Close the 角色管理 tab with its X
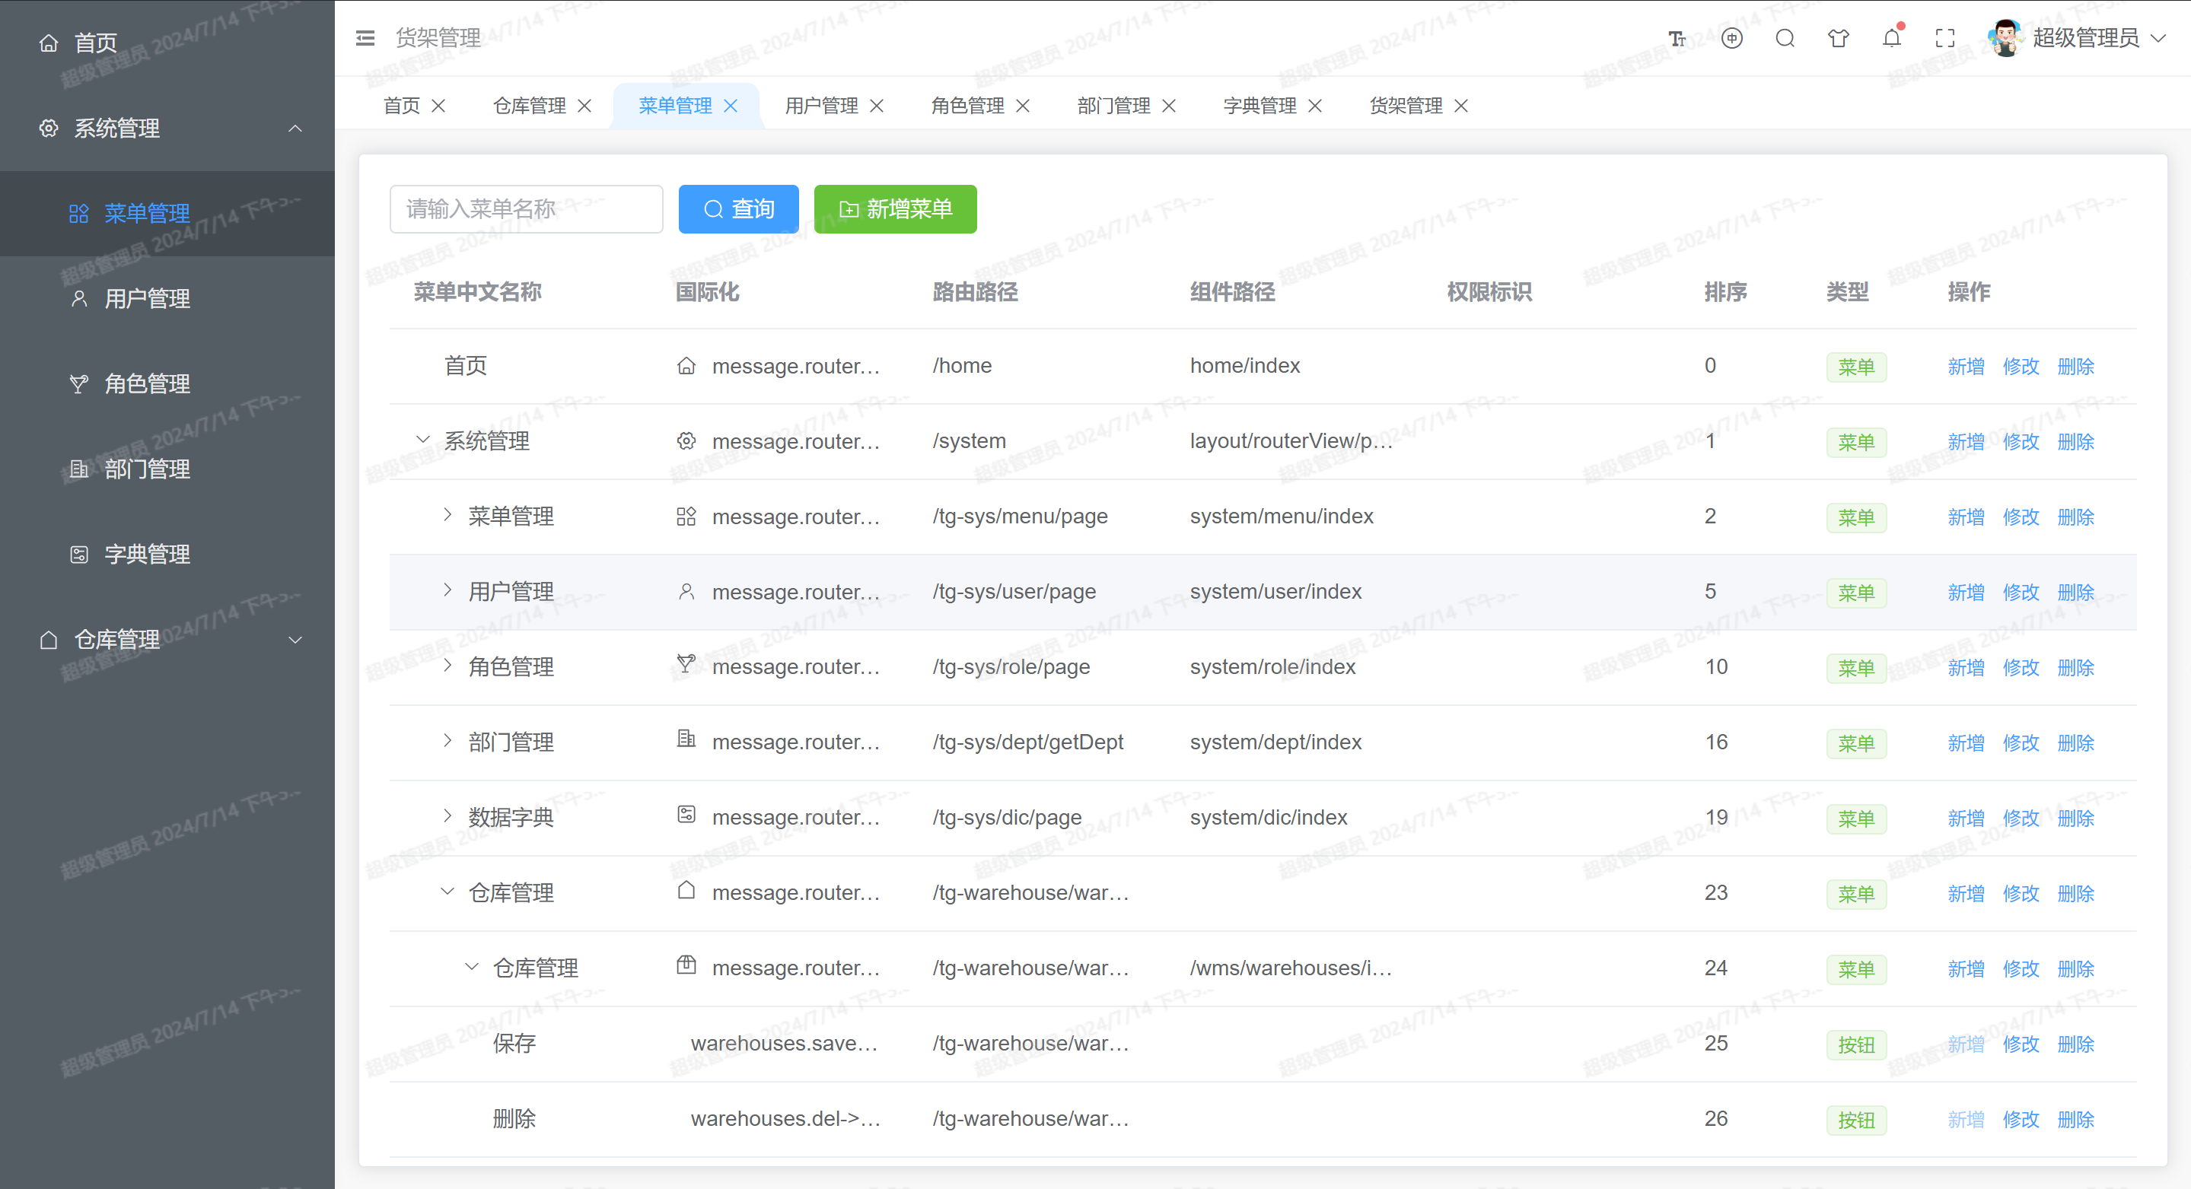The image size is (2191, 1189). (1024, 106)
